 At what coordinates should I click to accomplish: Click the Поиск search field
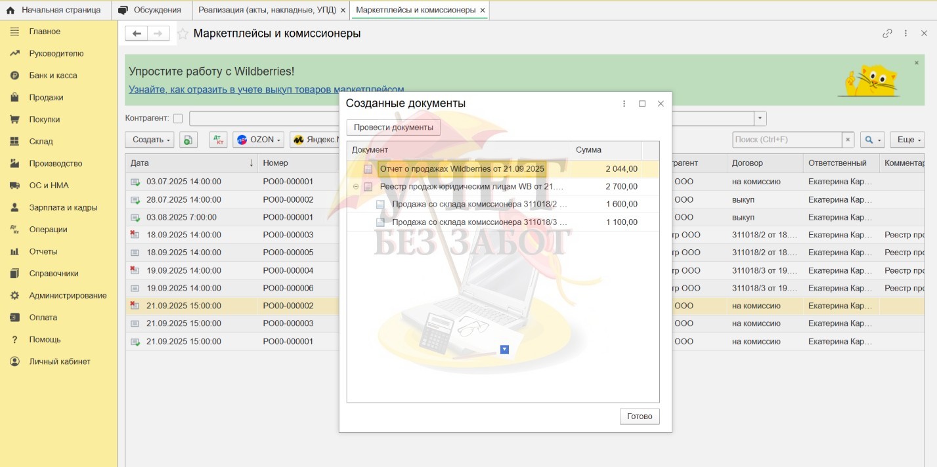[787, 140]
